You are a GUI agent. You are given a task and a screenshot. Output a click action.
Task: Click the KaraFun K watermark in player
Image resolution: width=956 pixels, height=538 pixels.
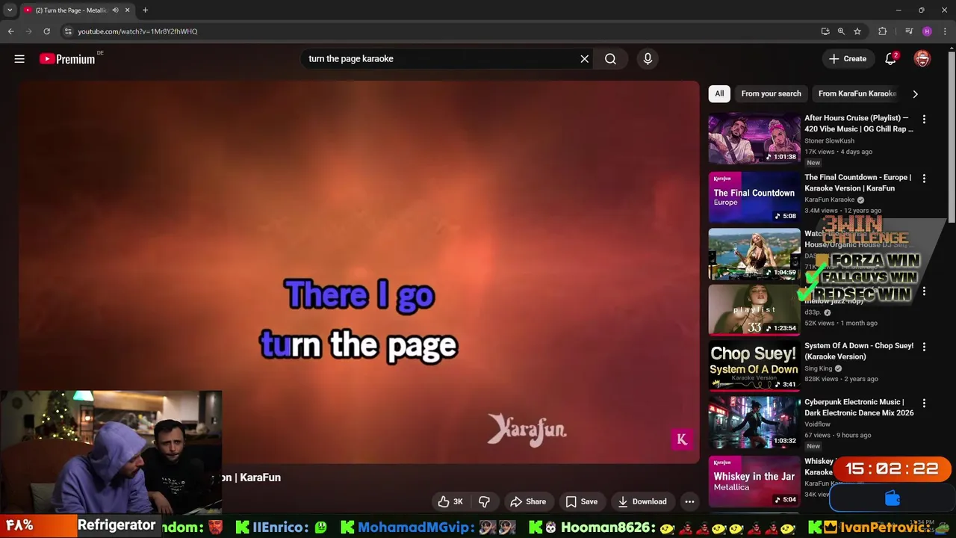(x=682, y=439)
